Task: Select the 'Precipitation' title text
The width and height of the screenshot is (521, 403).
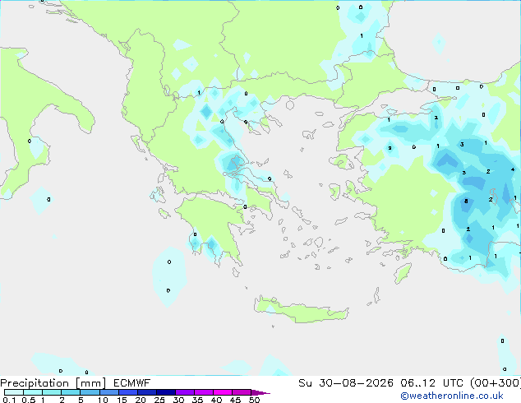Action: point(35,382)
